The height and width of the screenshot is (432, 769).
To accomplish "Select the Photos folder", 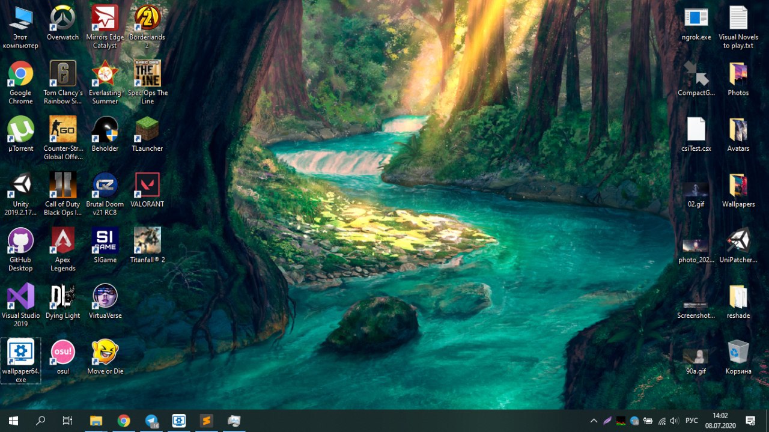I will click(738, 78).
